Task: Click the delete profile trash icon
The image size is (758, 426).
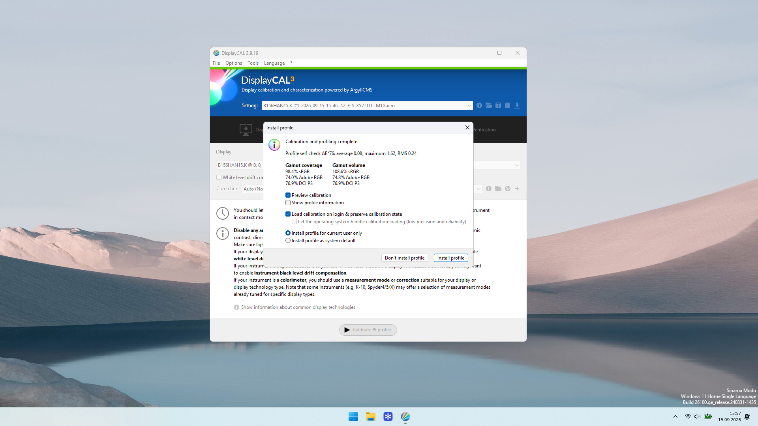Action: point(507,105)
